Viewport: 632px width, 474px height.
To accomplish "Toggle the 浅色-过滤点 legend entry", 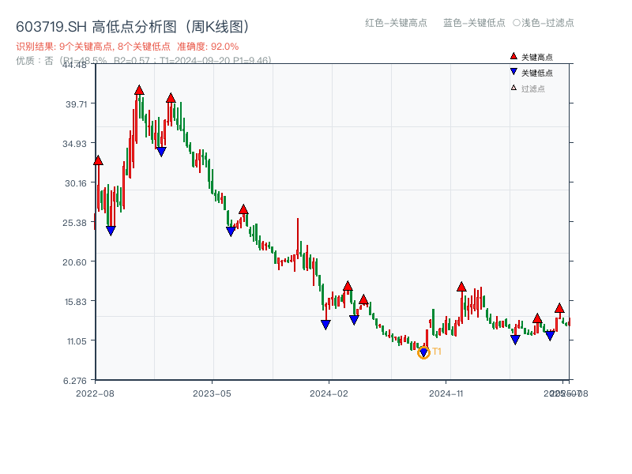I will coord(545,24).
